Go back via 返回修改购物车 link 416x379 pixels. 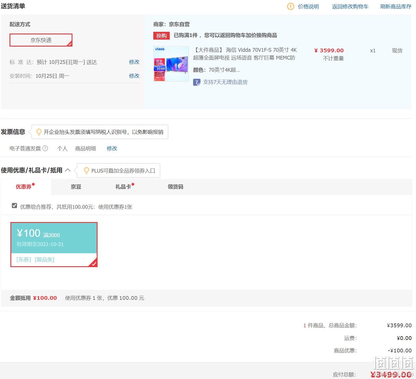point(350,7)
